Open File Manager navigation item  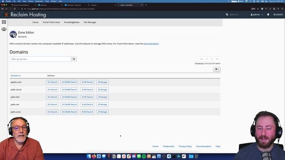click(90, 22)
